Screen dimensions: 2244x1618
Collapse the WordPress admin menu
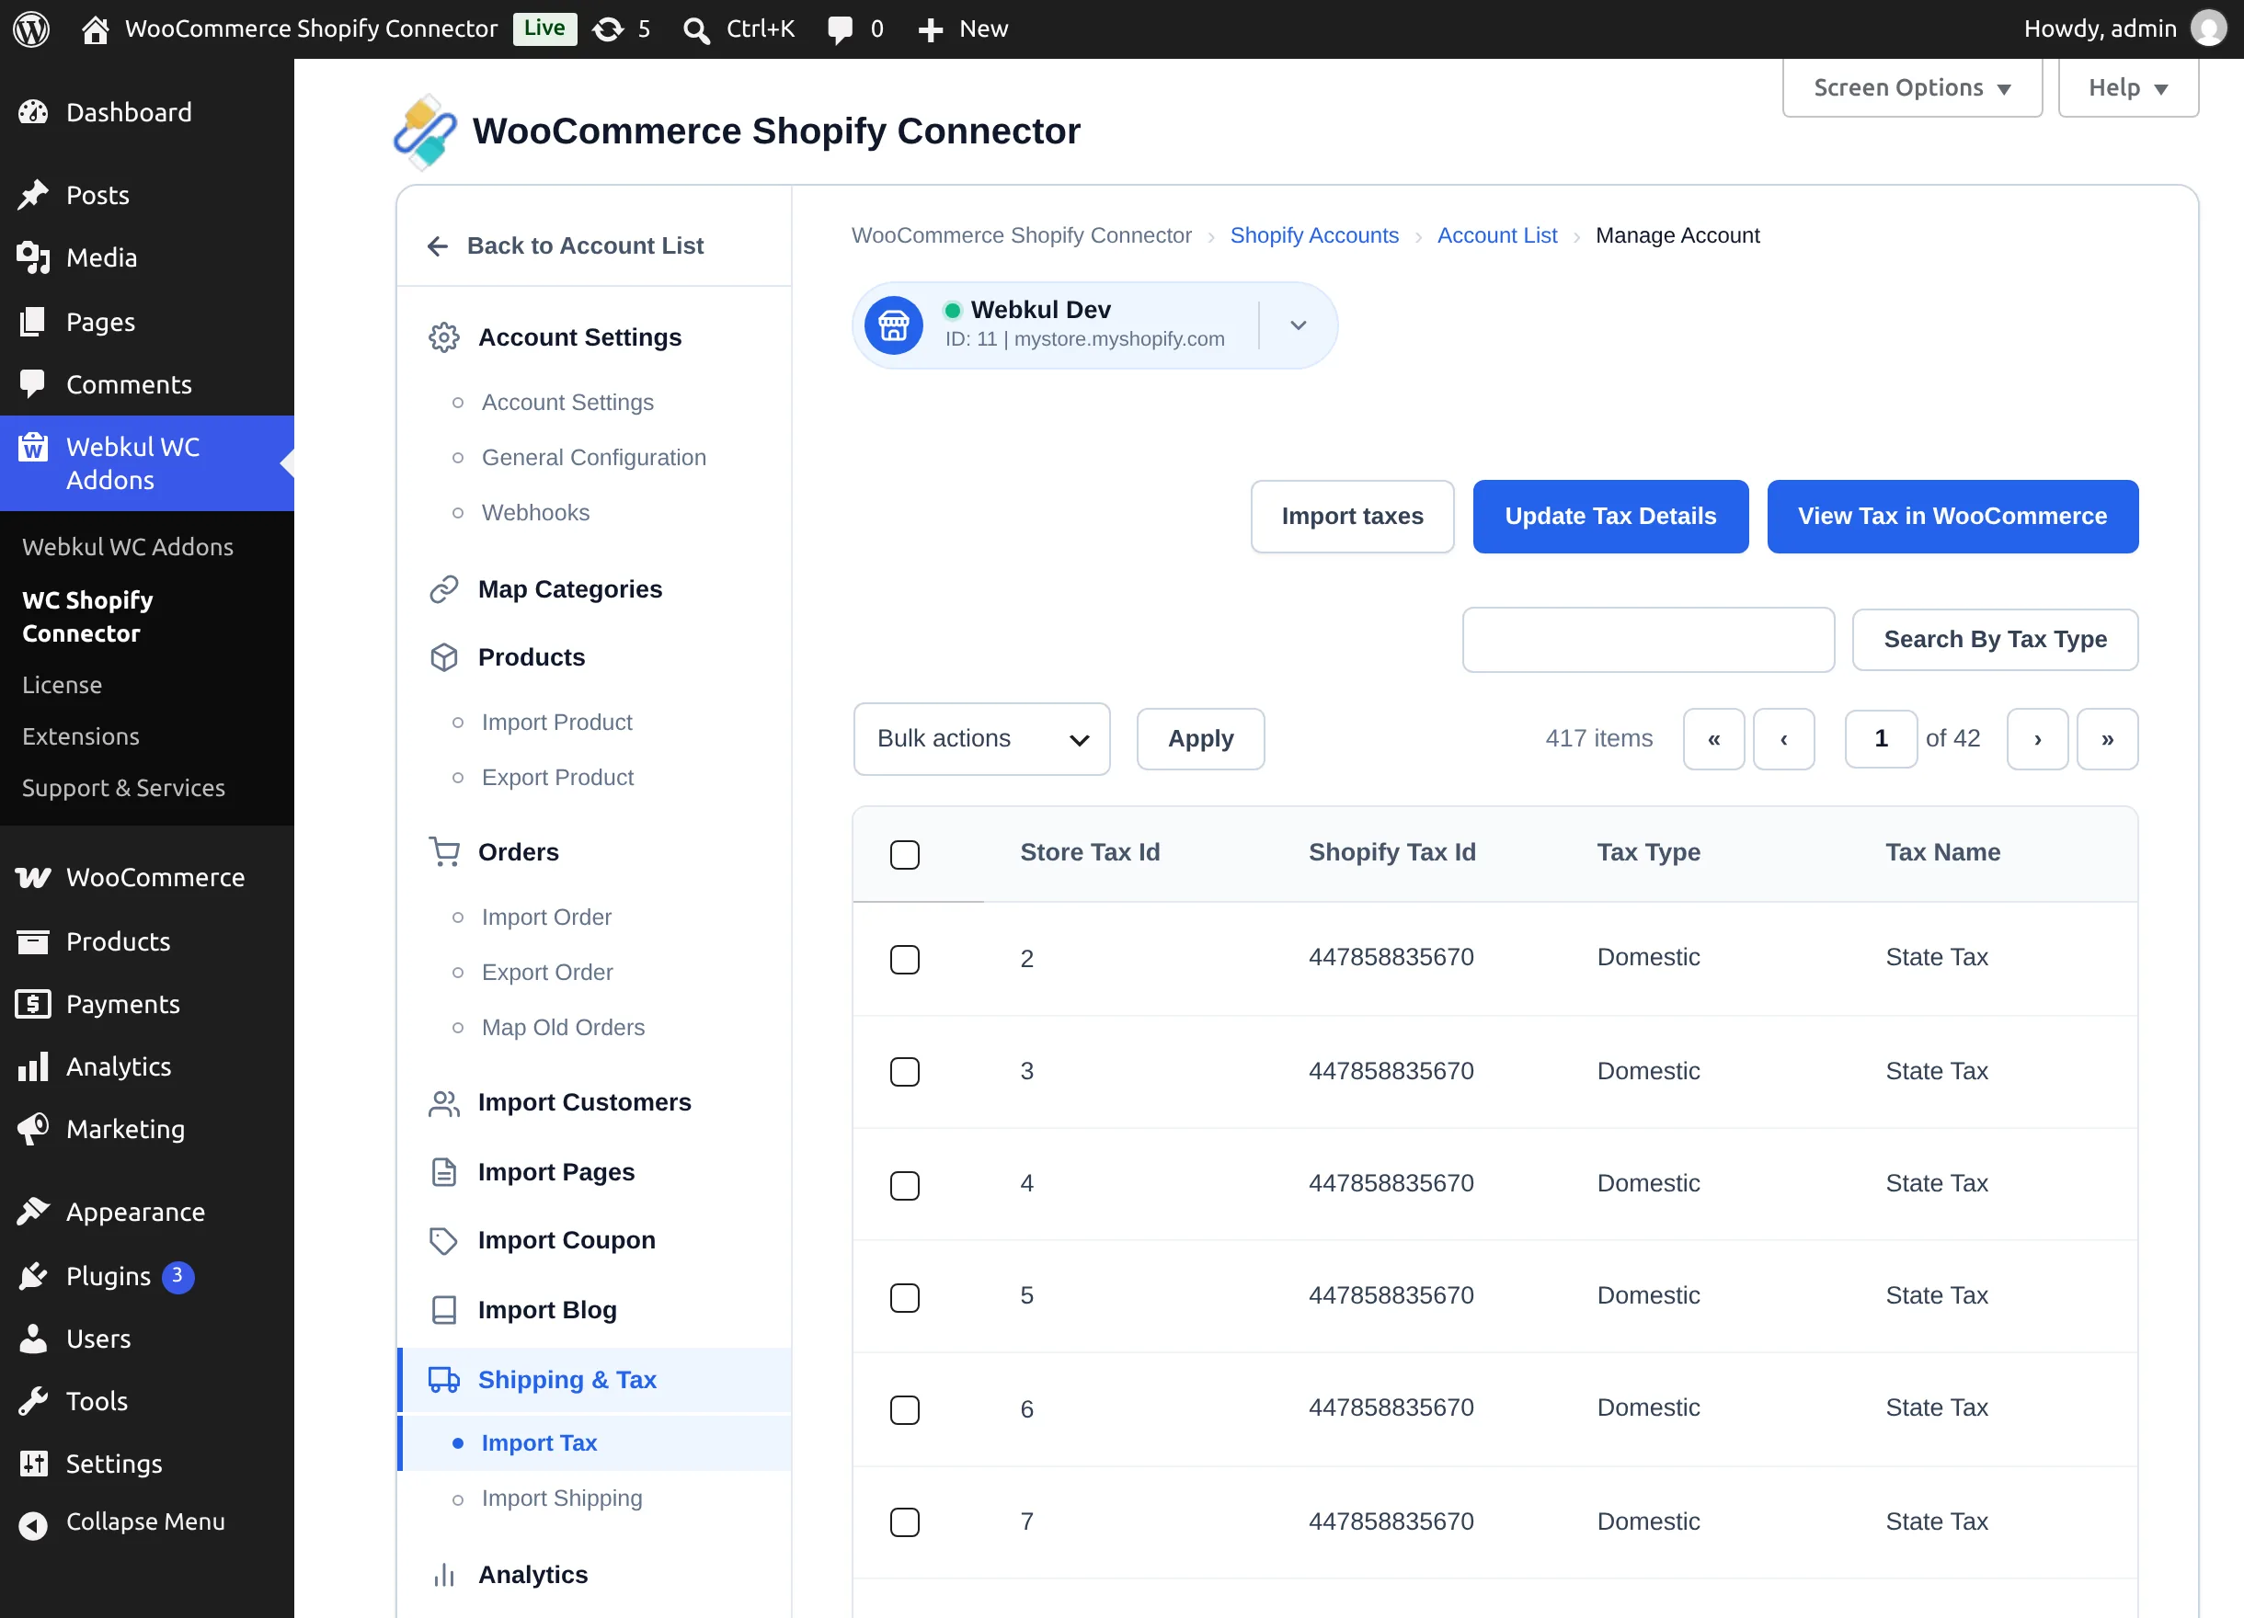click(145, 1521)
